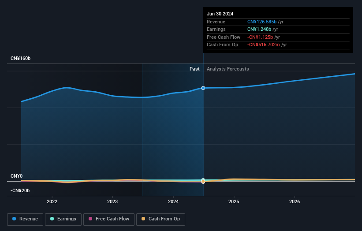362x231 pixels.
Task: Toggle the Revenue legend button
Action: [25, 219]
